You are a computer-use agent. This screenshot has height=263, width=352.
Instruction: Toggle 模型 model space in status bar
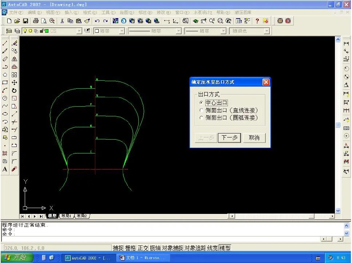[225, 248]
